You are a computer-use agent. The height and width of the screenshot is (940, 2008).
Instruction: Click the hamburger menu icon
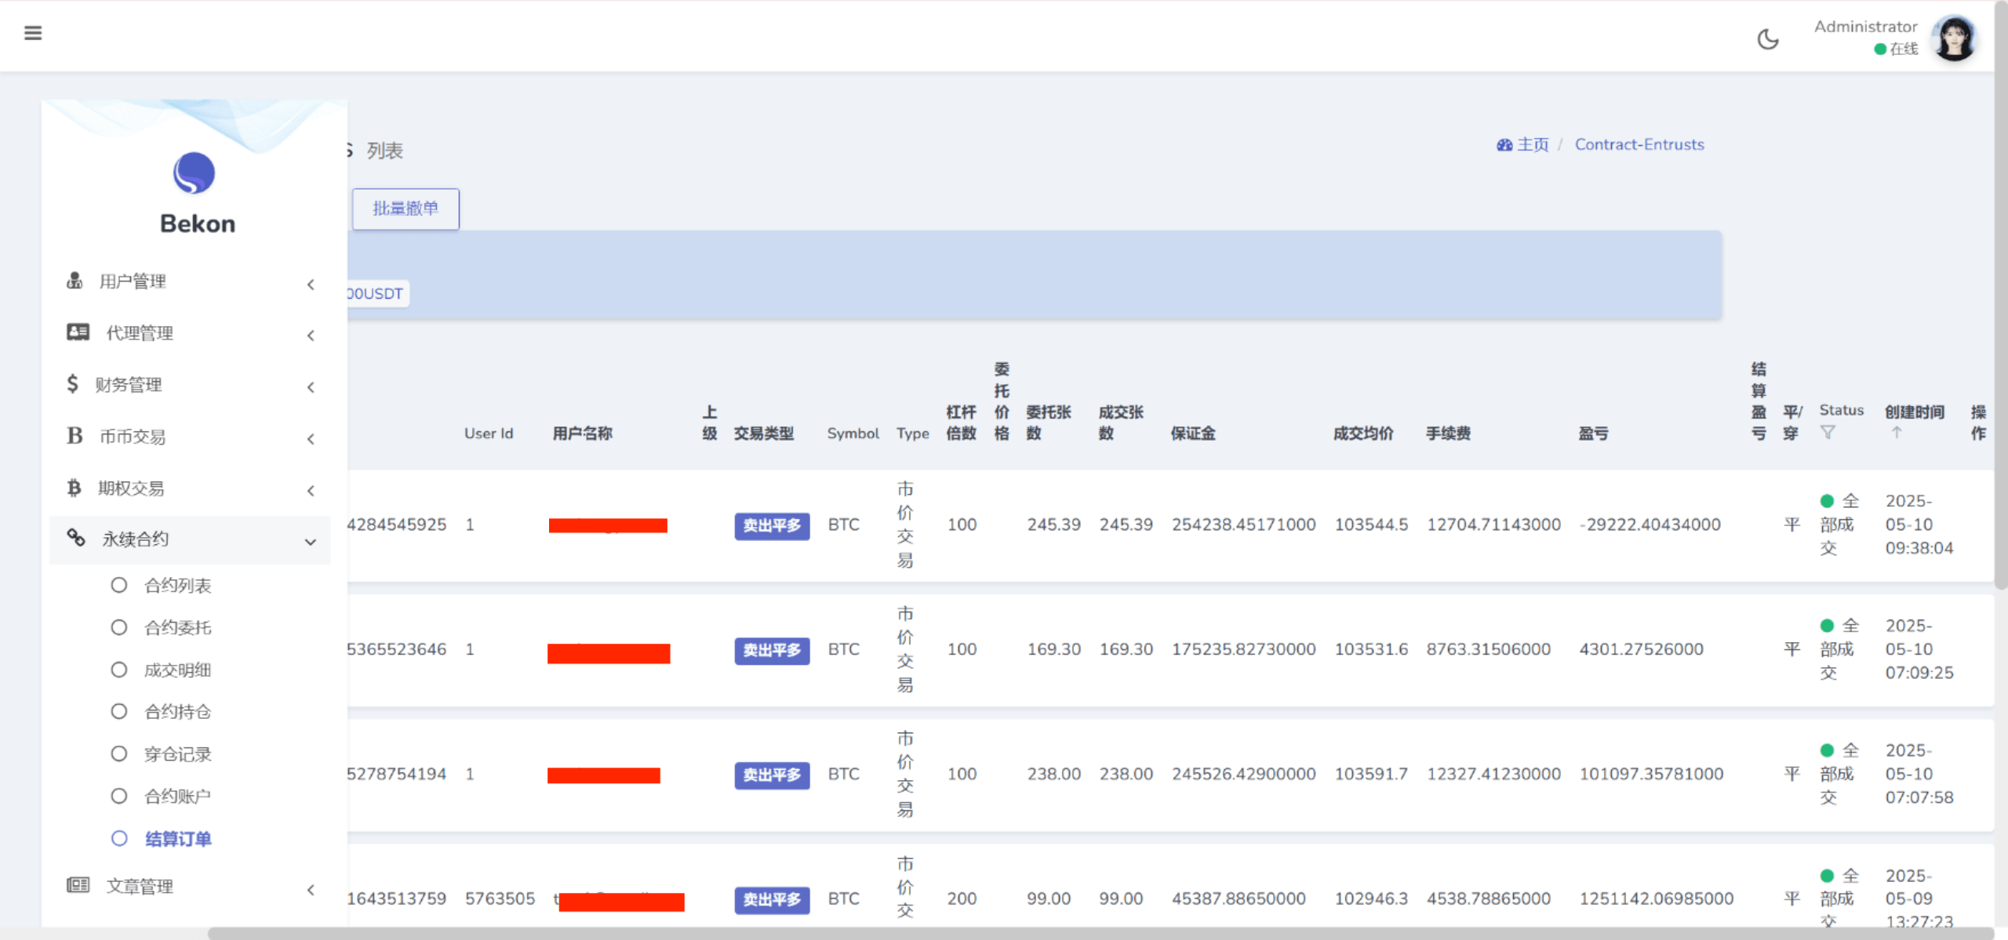pos(33,33)
